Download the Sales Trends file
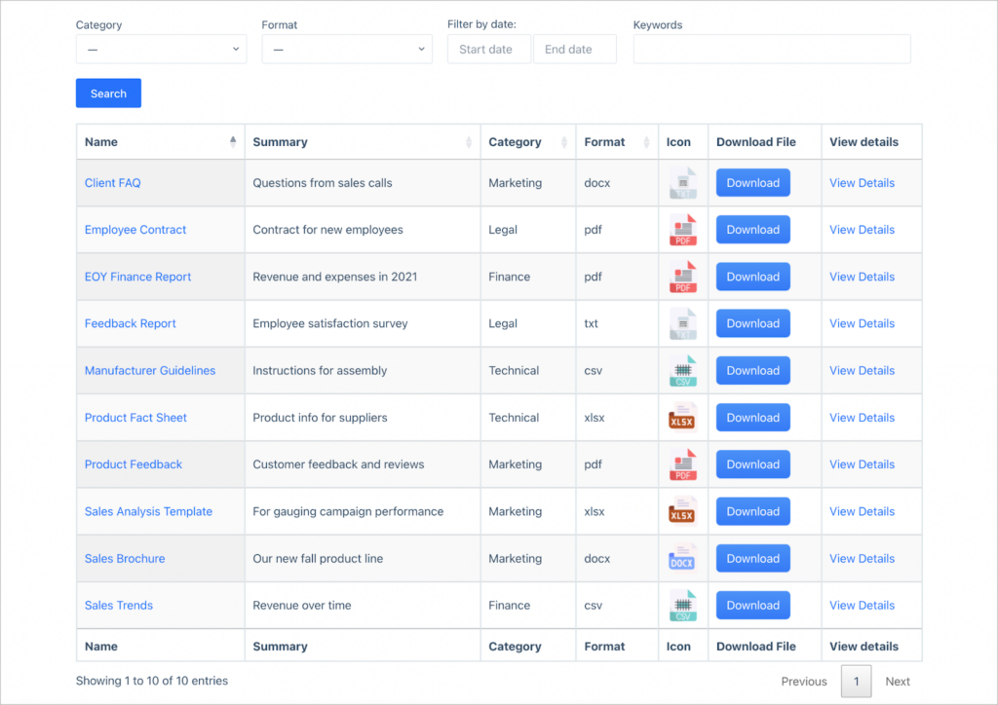 point(753,606)
